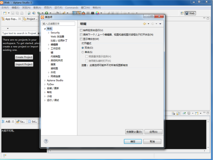
Task: Collapse the 常规 tree node
Action: (45, 29)
